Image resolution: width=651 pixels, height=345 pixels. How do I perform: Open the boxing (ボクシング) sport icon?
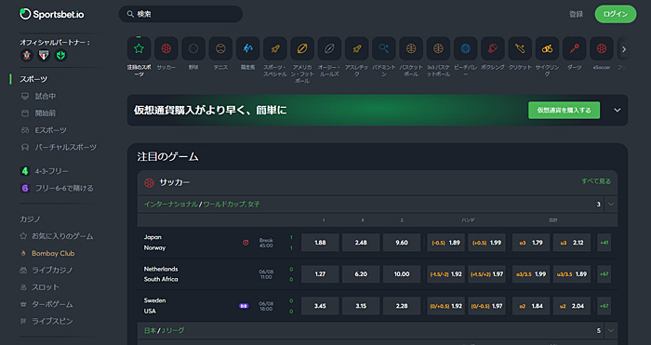tap(492, 48)
